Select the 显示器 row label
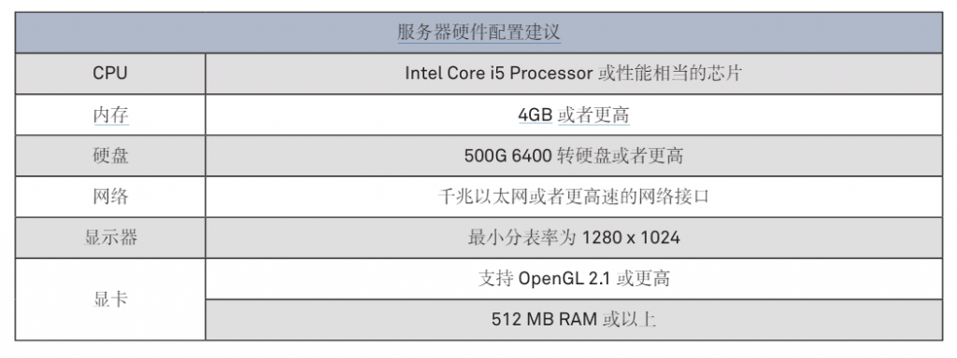The height and width of the screenshot is (358, 957). click(x=110, y=238)
